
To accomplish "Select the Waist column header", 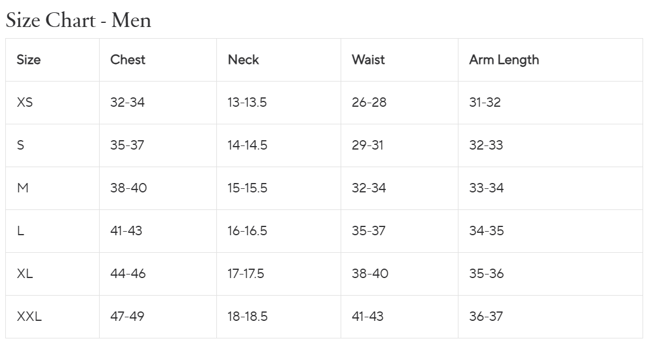I will click(x=368, y=60).
